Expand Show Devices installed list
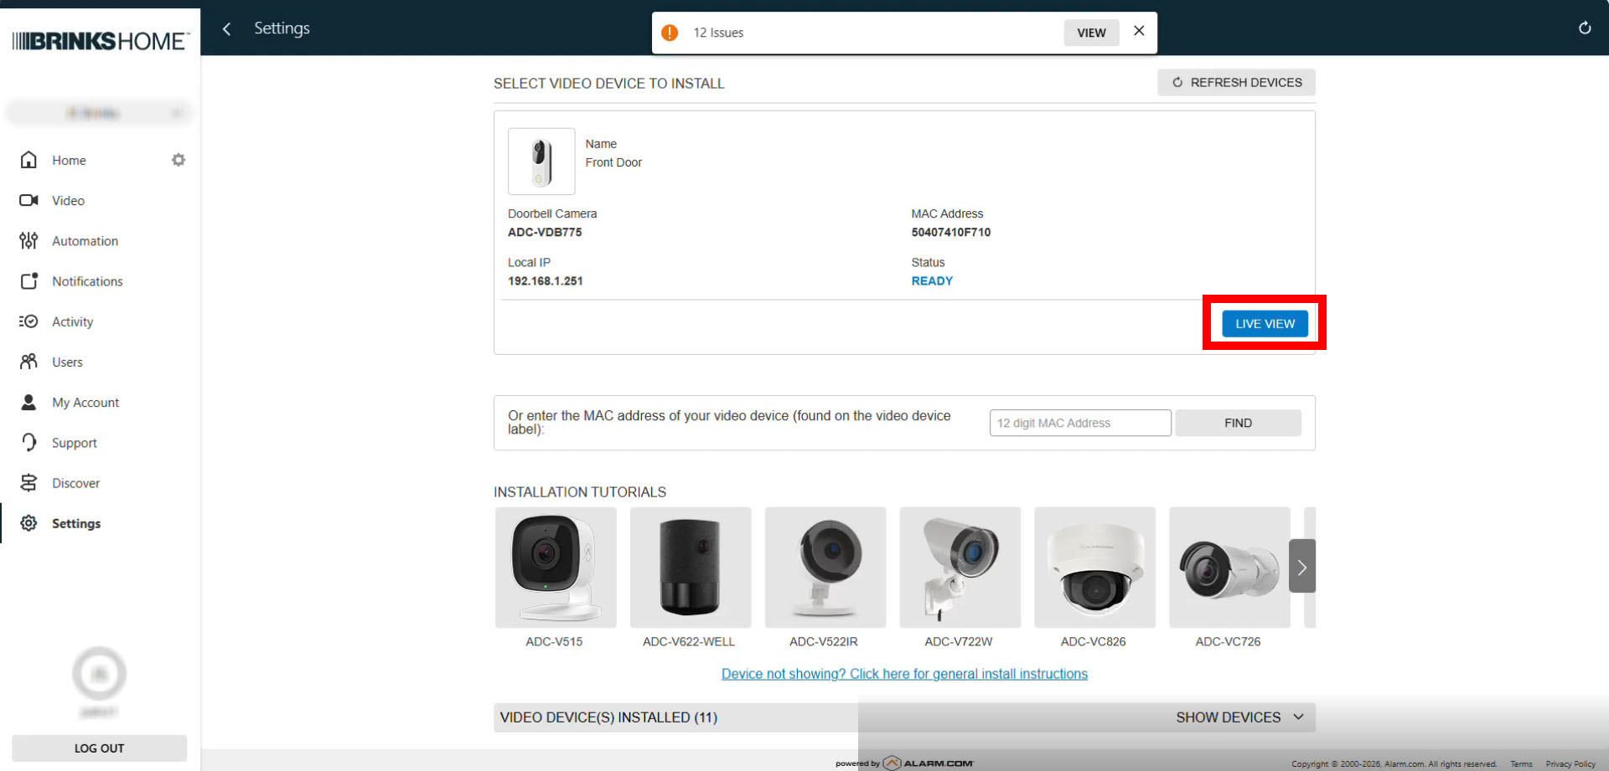 pos(1239,717)
